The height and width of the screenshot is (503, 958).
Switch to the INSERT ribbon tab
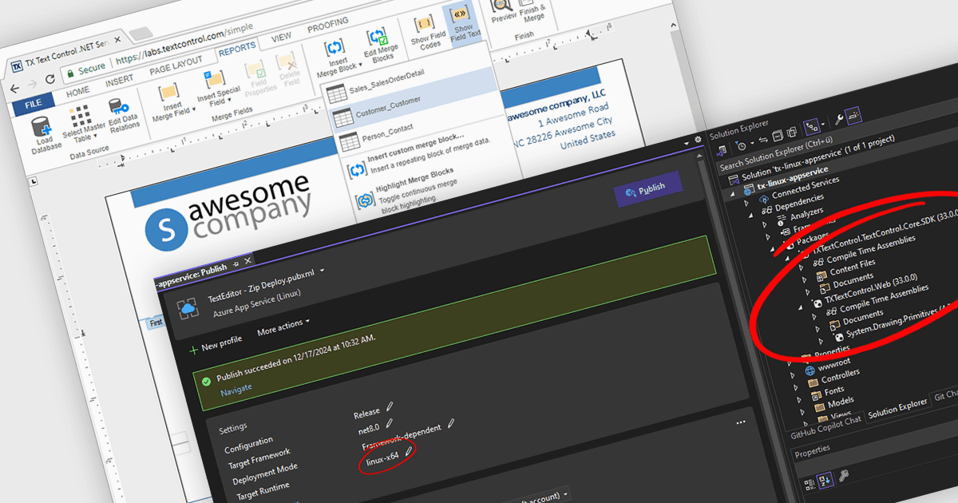click(119, 81)
